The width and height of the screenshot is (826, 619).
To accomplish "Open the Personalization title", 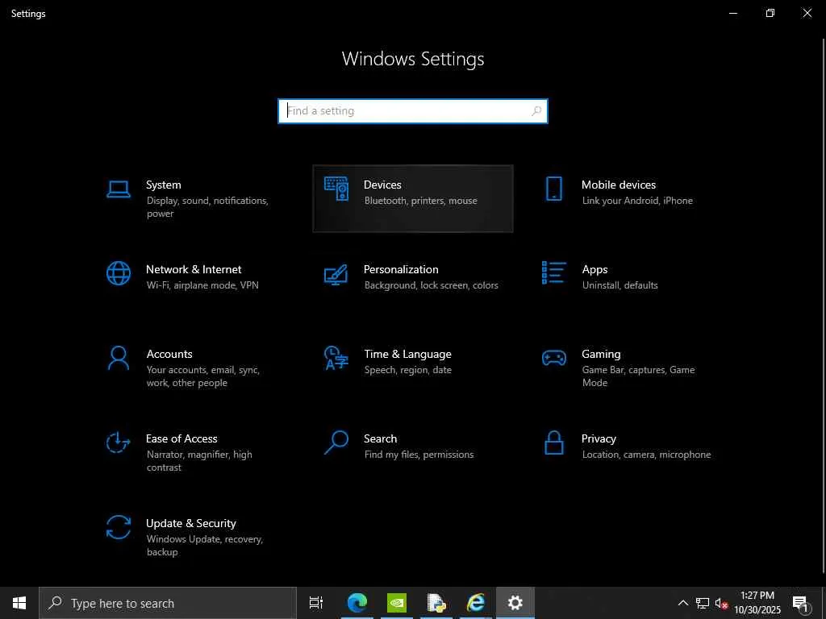I will tap(401, 269).
